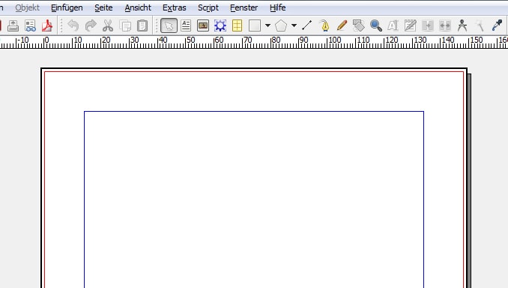Open the Preflight Verifier icon
Viewport: 508px width, 288px height.
(x=31, y=25)
